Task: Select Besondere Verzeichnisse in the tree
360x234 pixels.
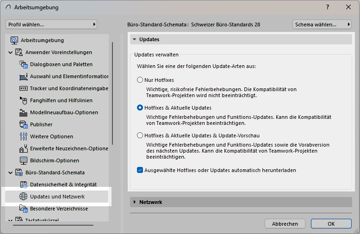Action: point(59,209)
